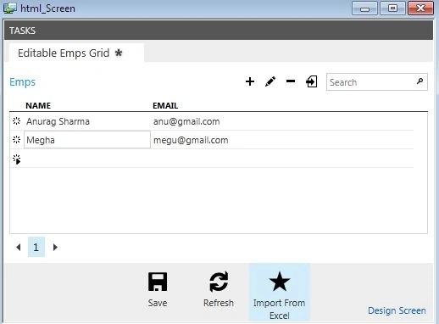Minimize the html_Screen window

[x=364, y=8]
